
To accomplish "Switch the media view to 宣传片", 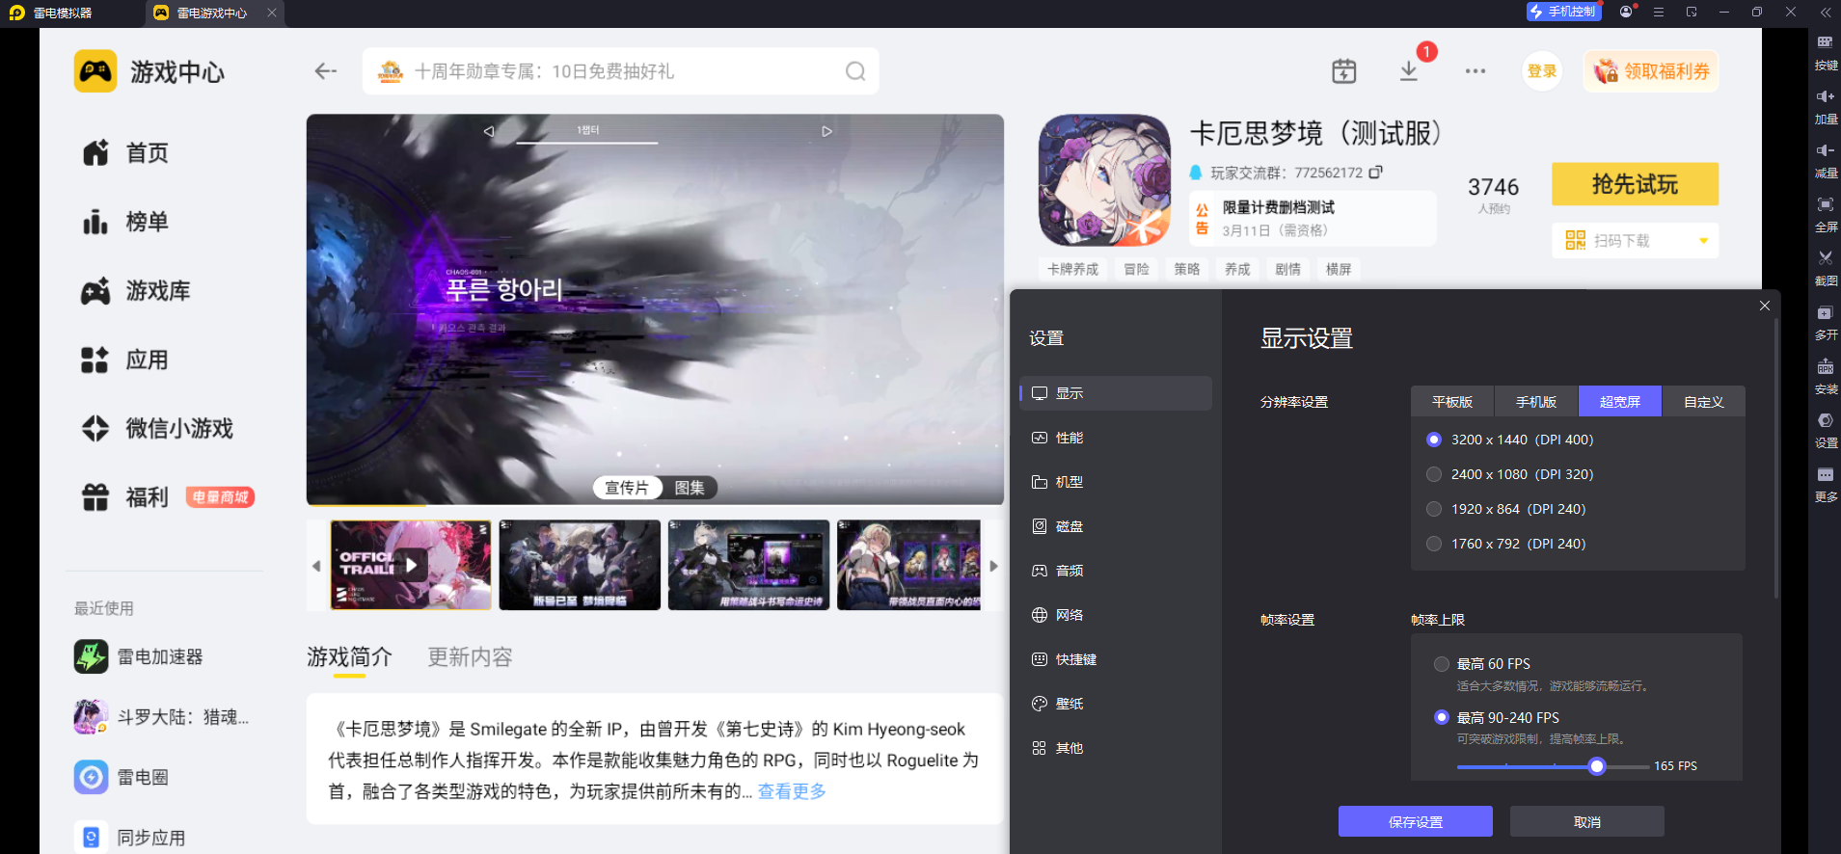I will (627, 488).
